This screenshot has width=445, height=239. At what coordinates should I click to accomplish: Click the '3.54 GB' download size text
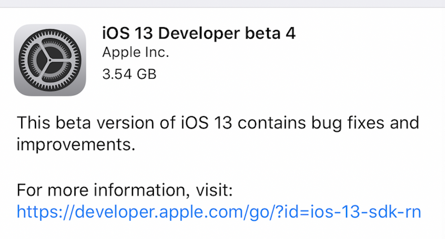coord(129,74)
